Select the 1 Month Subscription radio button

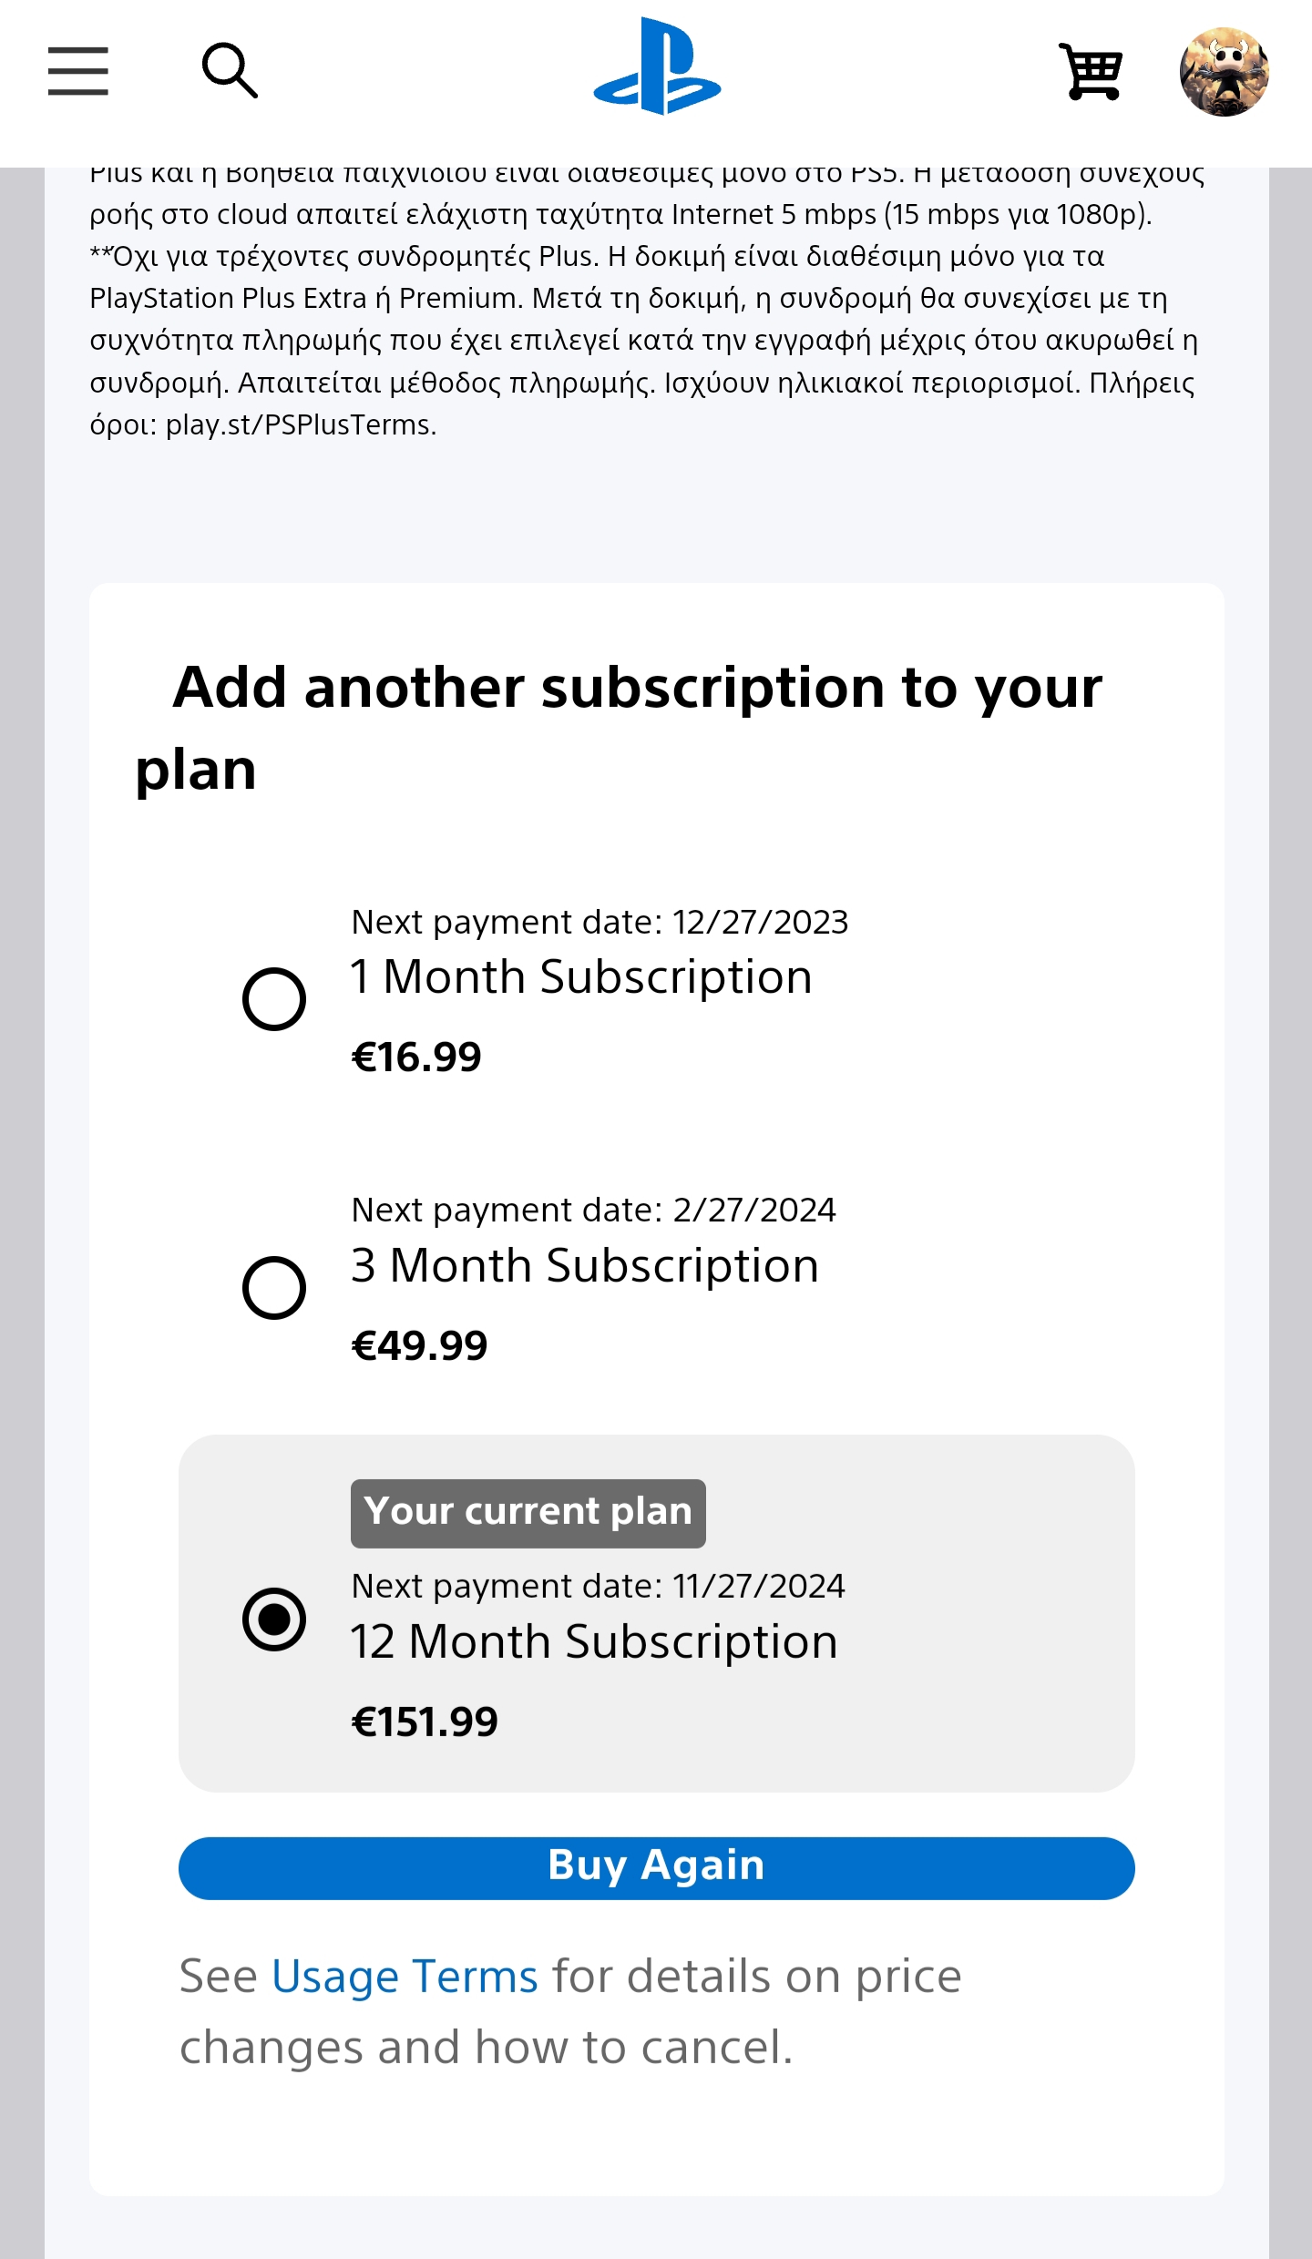[x=274, y=999]
